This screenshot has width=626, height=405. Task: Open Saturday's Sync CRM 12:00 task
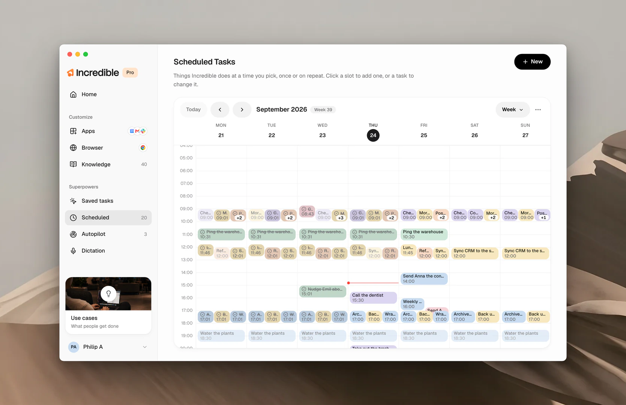(475, 253)
